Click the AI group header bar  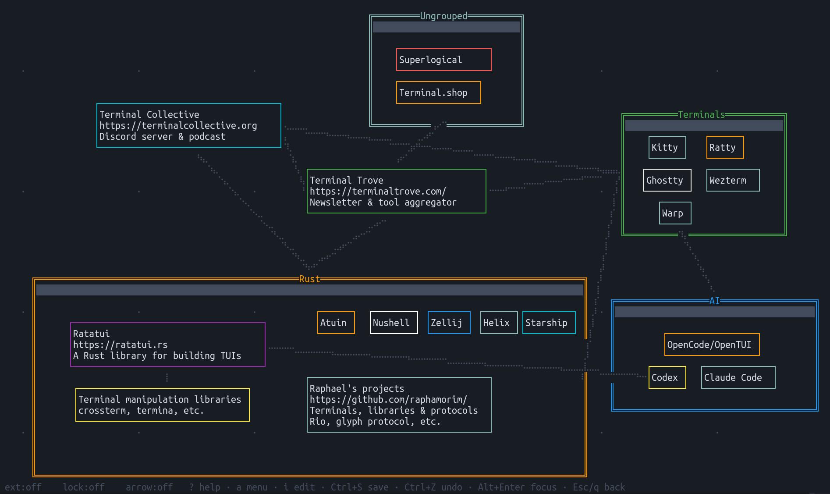click(x=714, y=312)
